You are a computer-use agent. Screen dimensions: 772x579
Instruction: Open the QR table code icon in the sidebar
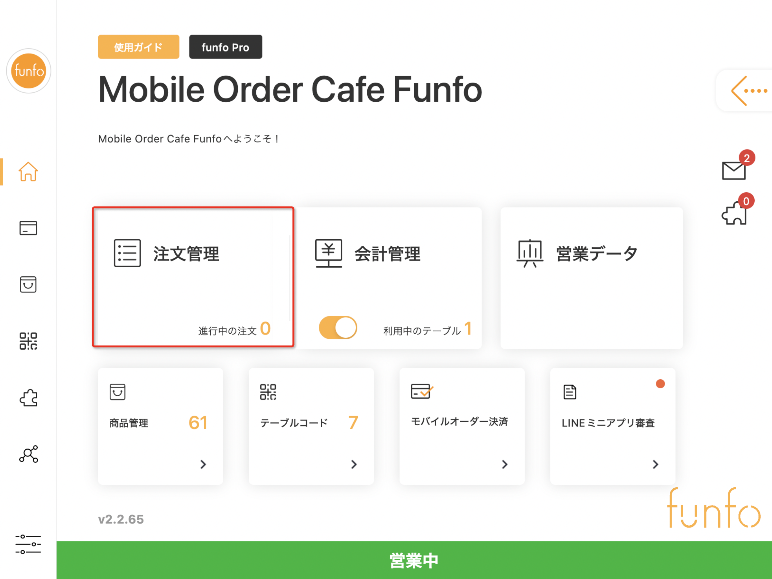click(28, 341)
